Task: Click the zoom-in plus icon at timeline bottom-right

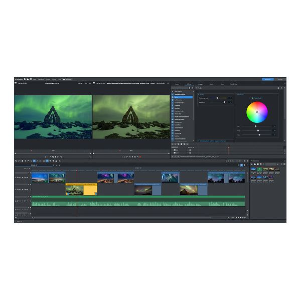Action: 239,218
